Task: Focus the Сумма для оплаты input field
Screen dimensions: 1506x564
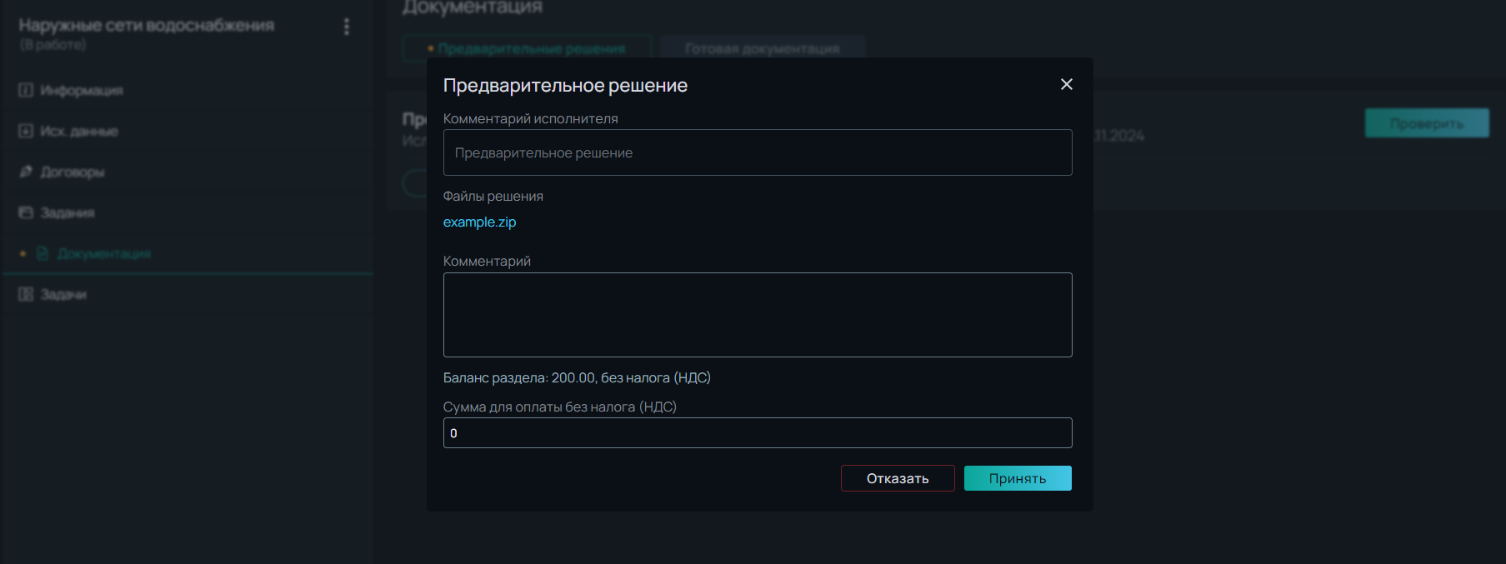Action: tap(757, 433)
